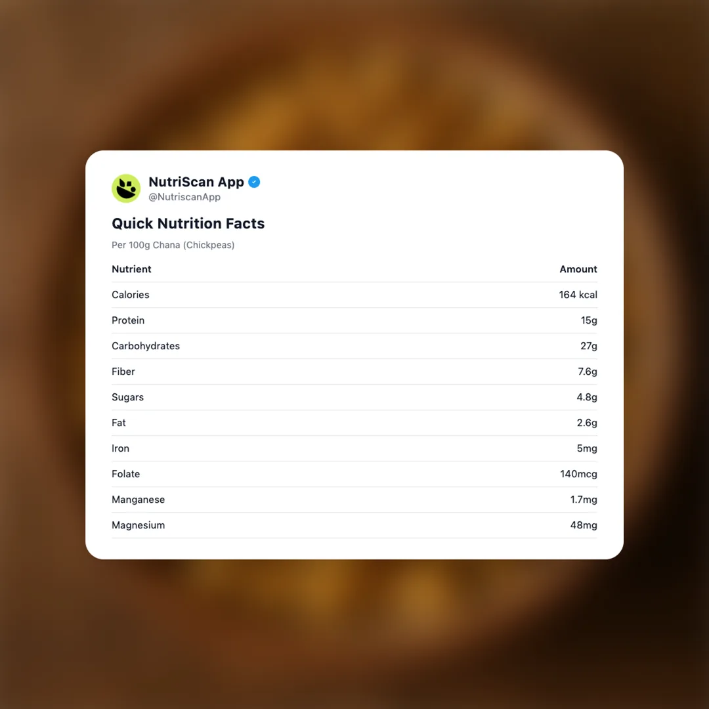This screenshot has width=709, height=709.
Task: Click the 5mg iron amount
Action: (587, 448)
